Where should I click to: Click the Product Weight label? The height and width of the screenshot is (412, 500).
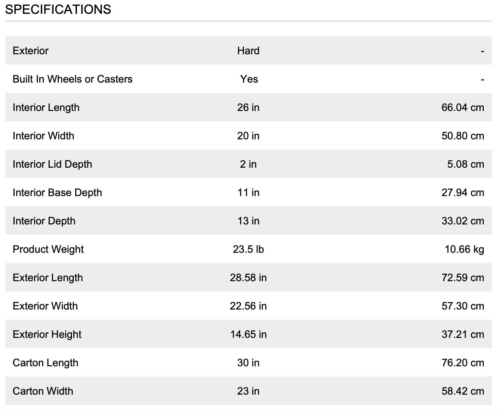[48, 249]
